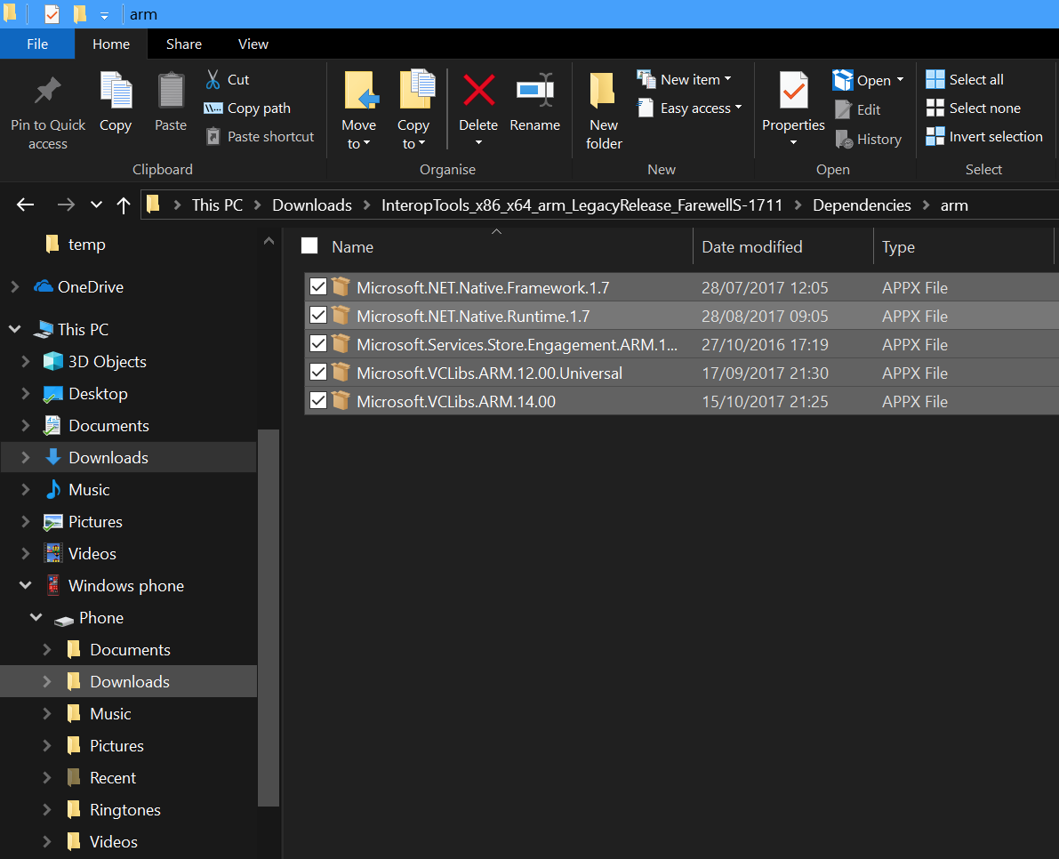Screen dimensions: 1059x859
Task: Click the Select all icon
Action: click(x=935, y=80)
